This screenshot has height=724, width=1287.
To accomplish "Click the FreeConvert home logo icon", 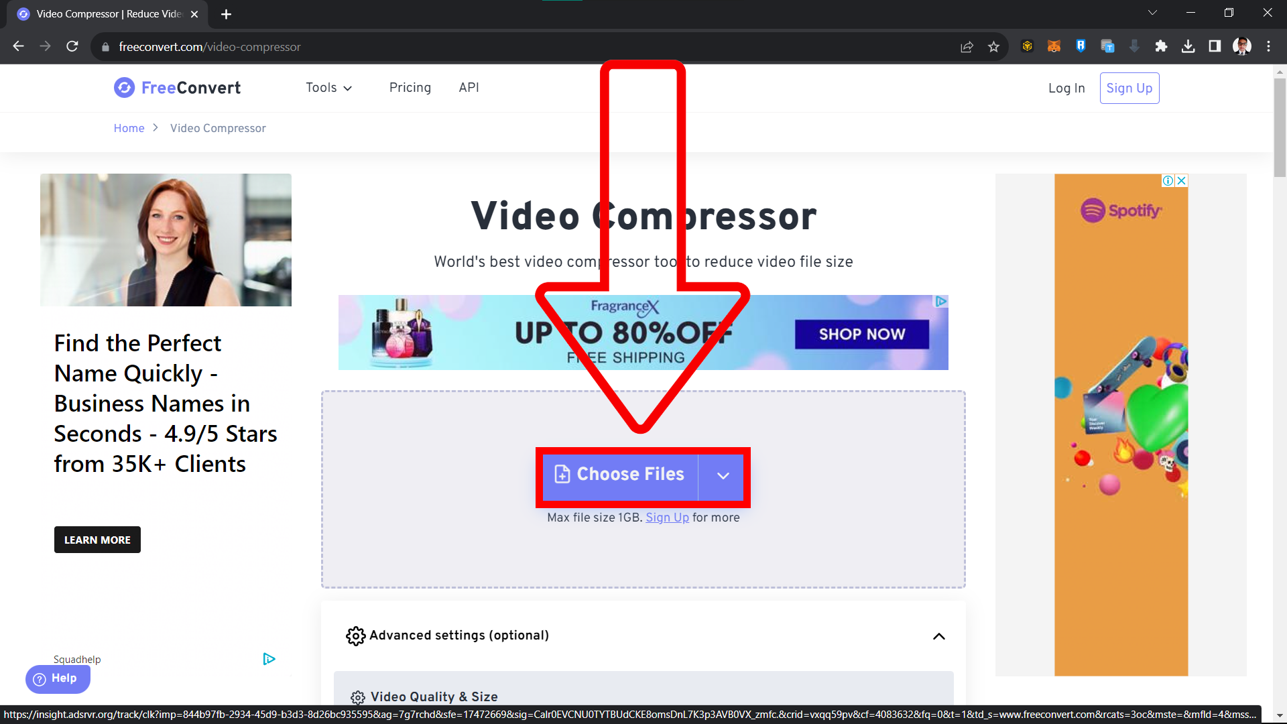I will [124, 88].
